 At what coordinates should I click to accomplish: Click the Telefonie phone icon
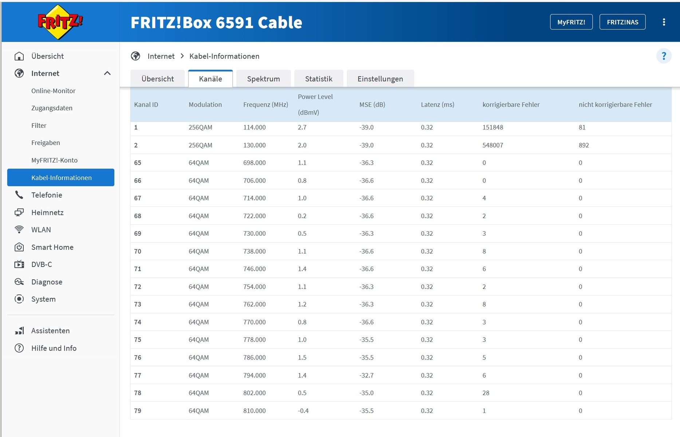point(19,195)
